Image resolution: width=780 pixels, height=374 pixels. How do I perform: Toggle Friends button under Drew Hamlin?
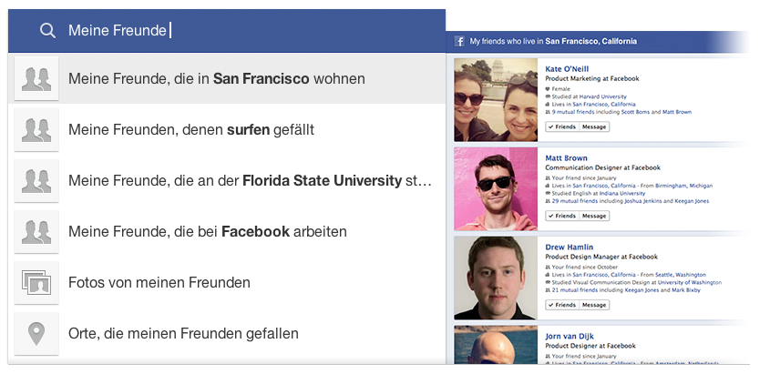coord(561,305)
